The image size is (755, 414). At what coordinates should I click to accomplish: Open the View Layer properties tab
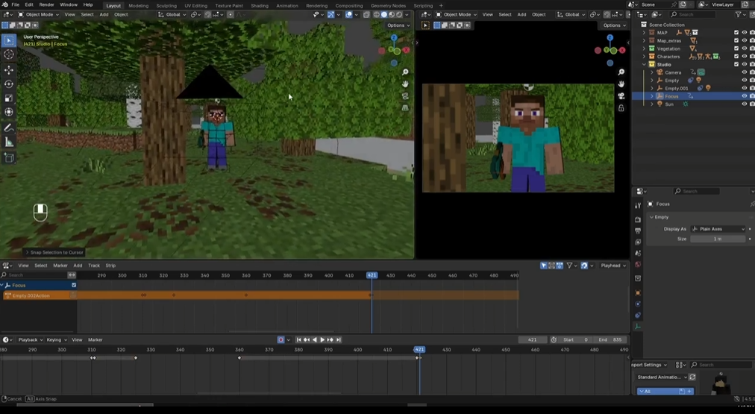[x=638, y=242]
